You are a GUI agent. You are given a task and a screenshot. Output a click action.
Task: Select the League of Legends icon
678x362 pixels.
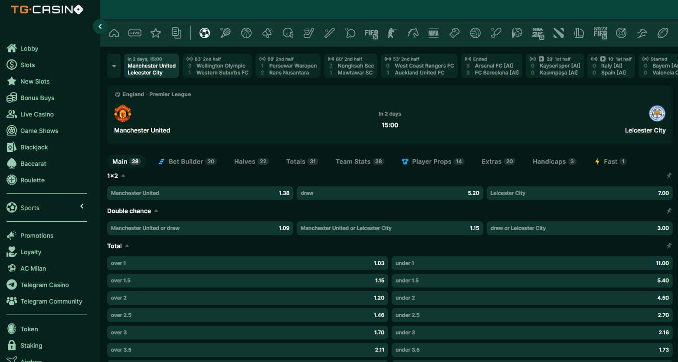(580, 33)
